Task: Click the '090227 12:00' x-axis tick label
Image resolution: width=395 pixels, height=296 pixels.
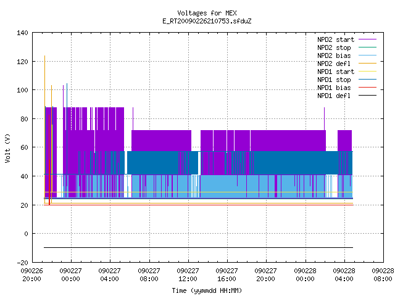Action: coord(188,275)
